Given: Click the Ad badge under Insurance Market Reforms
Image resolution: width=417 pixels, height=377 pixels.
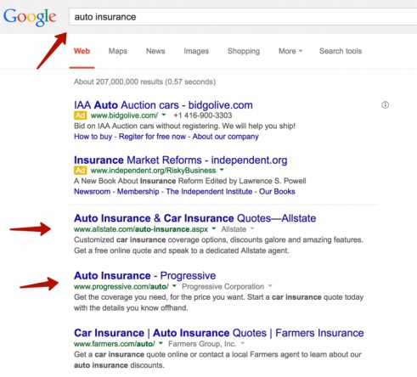Looking at the screenshot, I should tap(80, 171).
